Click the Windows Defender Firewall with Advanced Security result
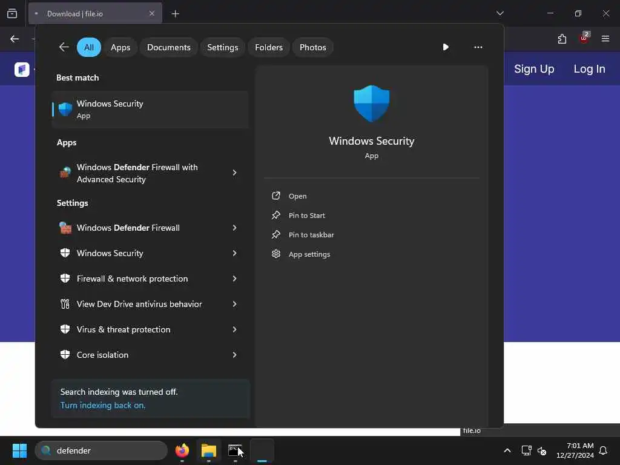 [x=150, y=173]
